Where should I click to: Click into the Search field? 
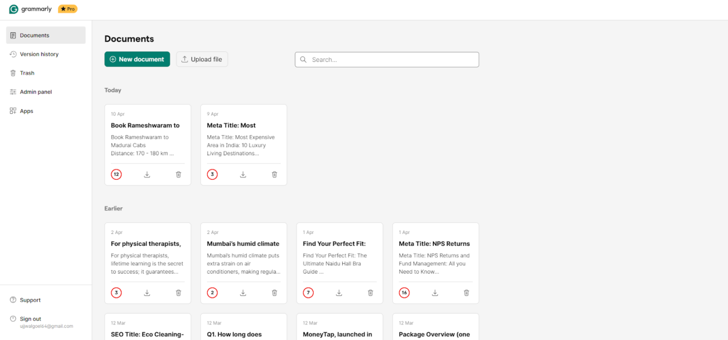pyautogui.click(x=387, y=60)
